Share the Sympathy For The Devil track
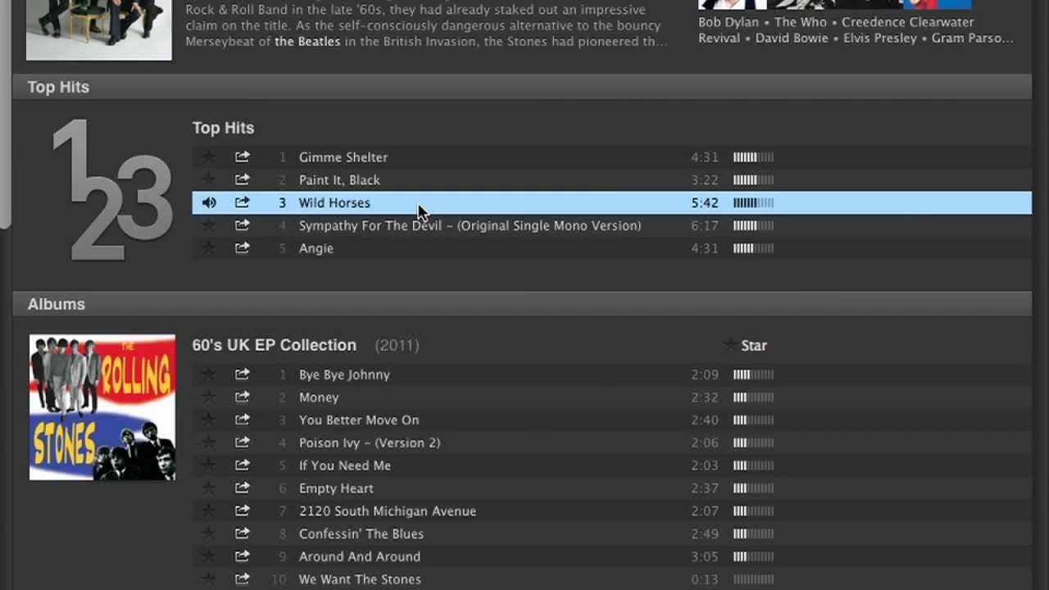This screenshot has height=590, width=1049. (242, 225)
